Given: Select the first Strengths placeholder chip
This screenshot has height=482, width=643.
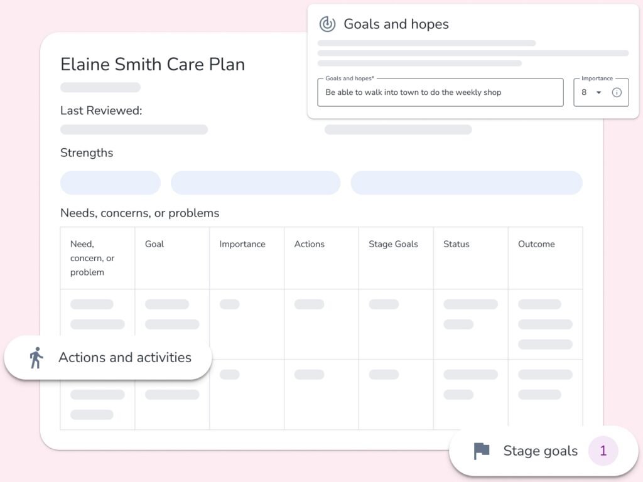Looking at the screenshot, I should click(110, 183).
